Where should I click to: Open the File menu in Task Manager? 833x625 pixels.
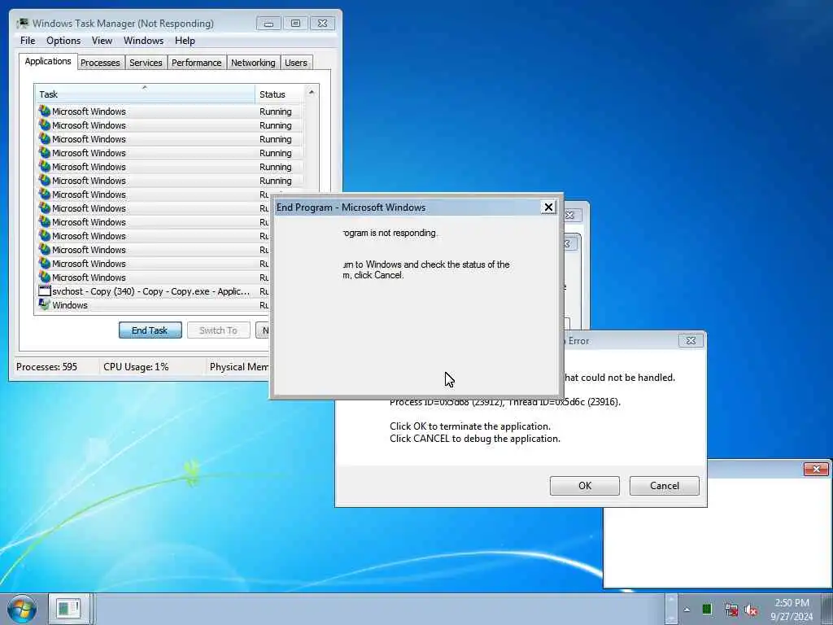click(x=28, y=41)
